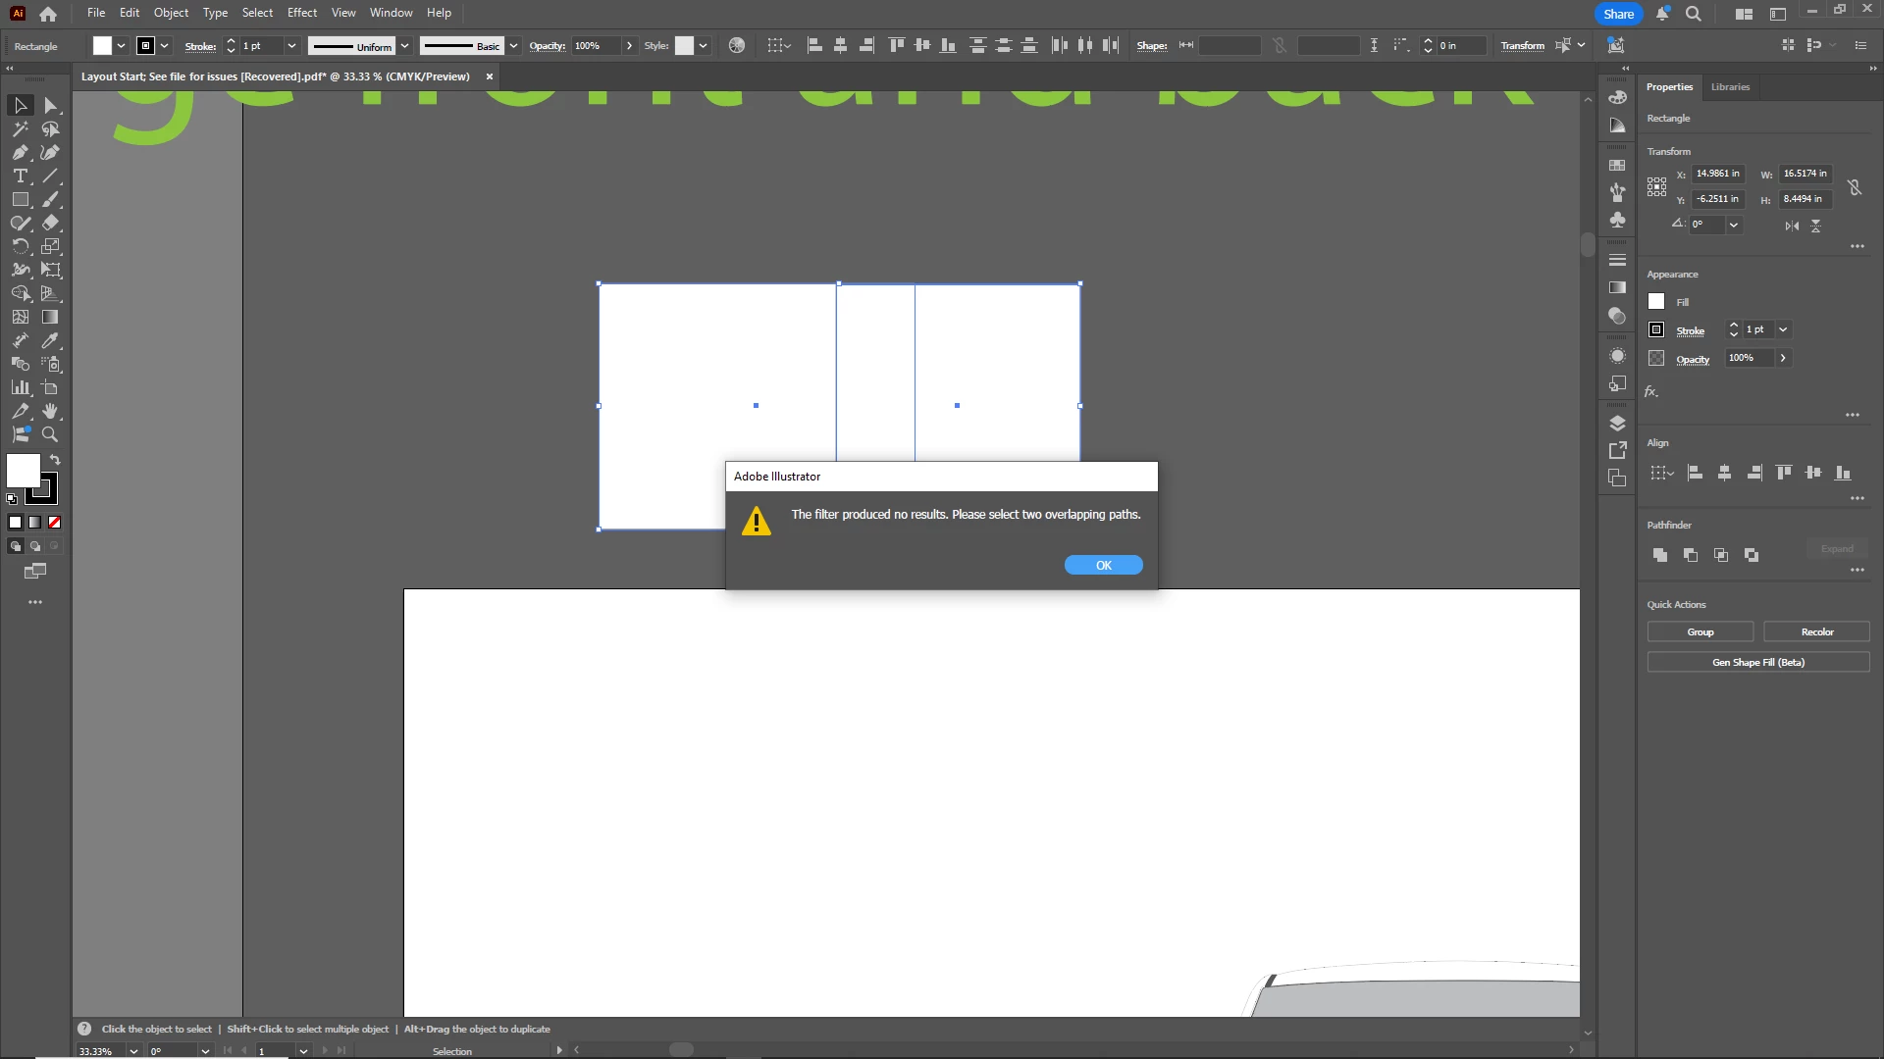
Task: Activate the Zoom tool
Action: [x=50, y=434]
